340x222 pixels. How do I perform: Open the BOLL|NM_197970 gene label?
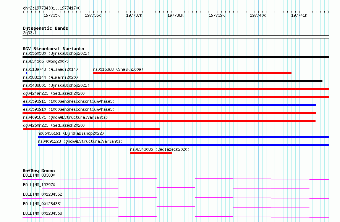click(x=39, y=185)
